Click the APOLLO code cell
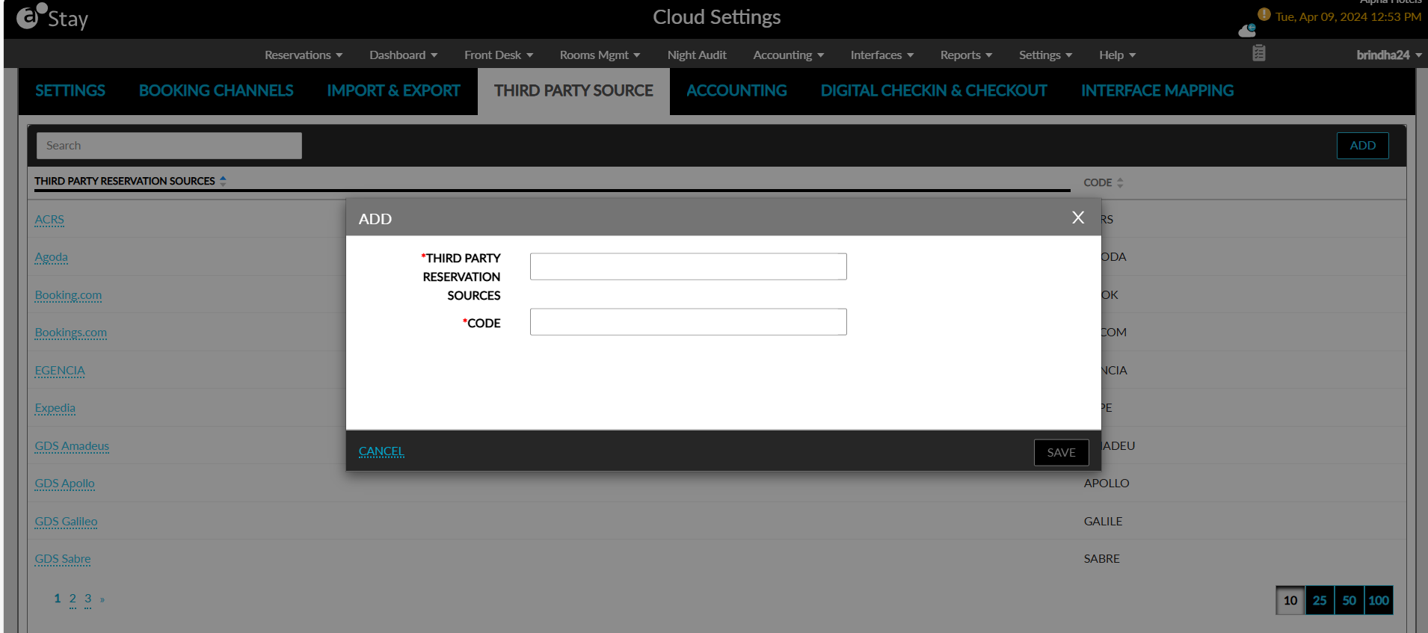Screen dimensions: 1428x633 [1107, 484]
